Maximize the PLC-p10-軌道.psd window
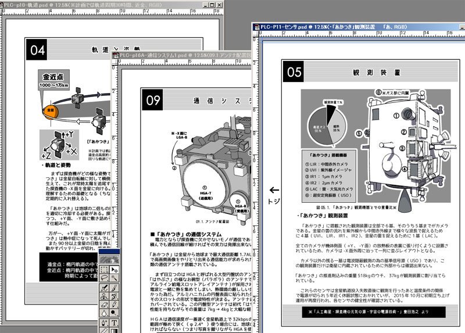The width and height of the screenshot is (465, 333). tap(212, 5)
